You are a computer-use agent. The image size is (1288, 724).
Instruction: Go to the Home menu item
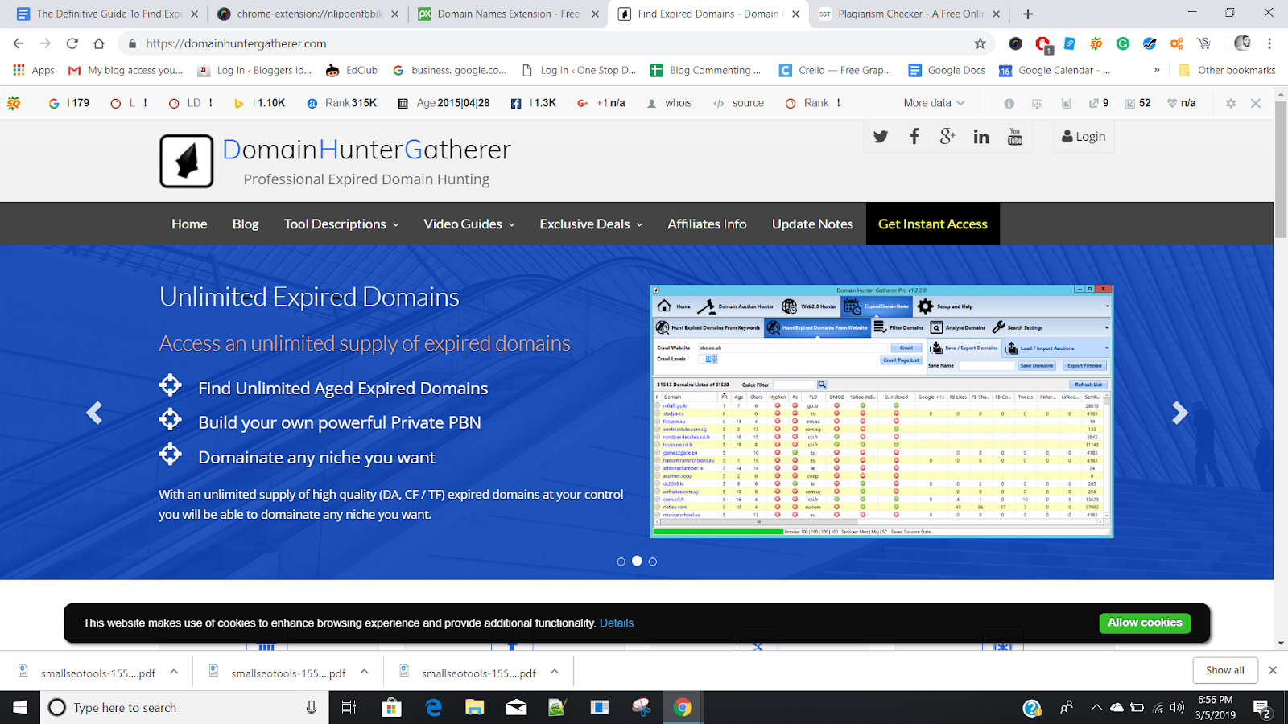(189, 224)
